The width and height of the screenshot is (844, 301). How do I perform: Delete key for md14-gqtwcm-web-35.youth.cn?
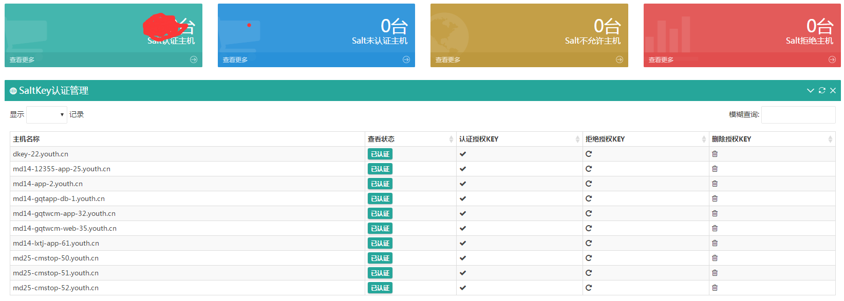click(715, 228)
